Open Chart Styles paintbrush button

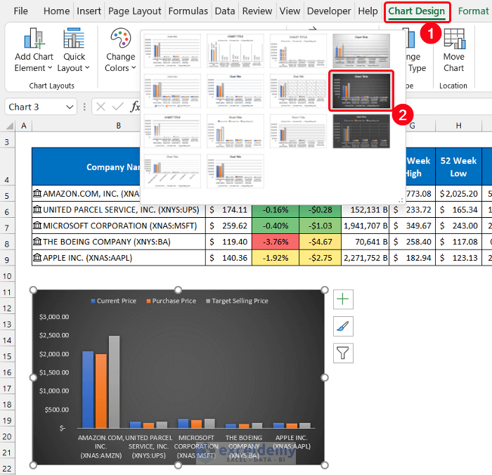[343, 326]
